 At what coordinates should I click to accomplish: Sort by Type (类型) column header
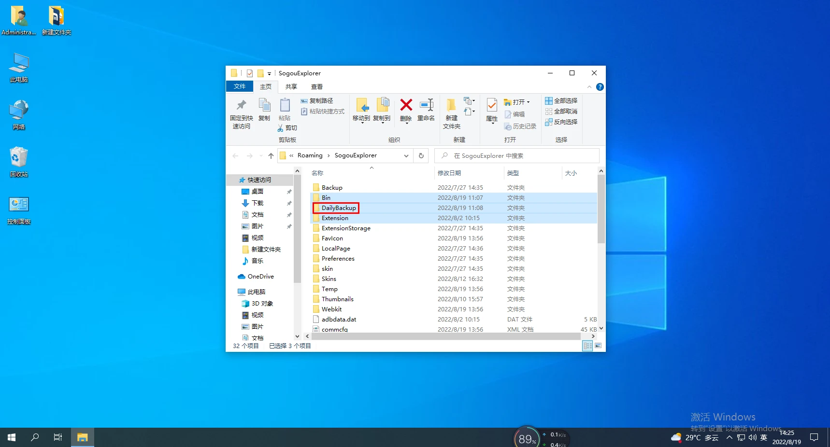point(513,173)
